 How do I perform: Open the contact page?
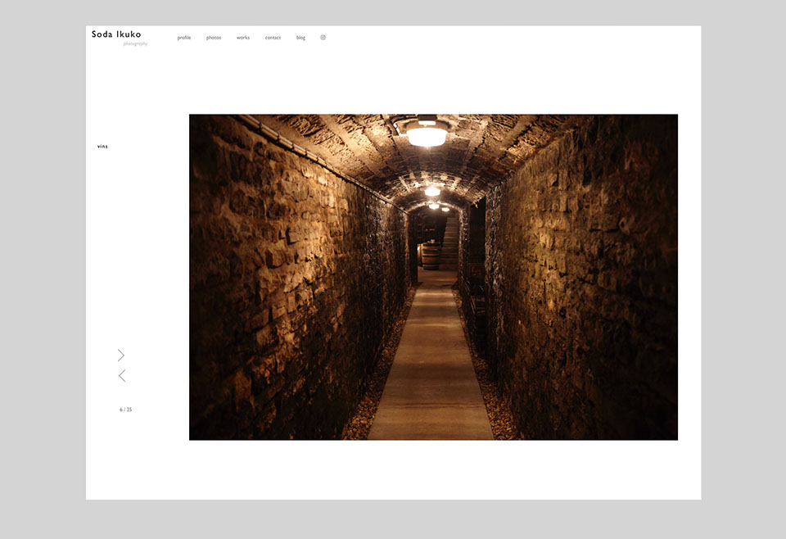(x=273, y=38)
